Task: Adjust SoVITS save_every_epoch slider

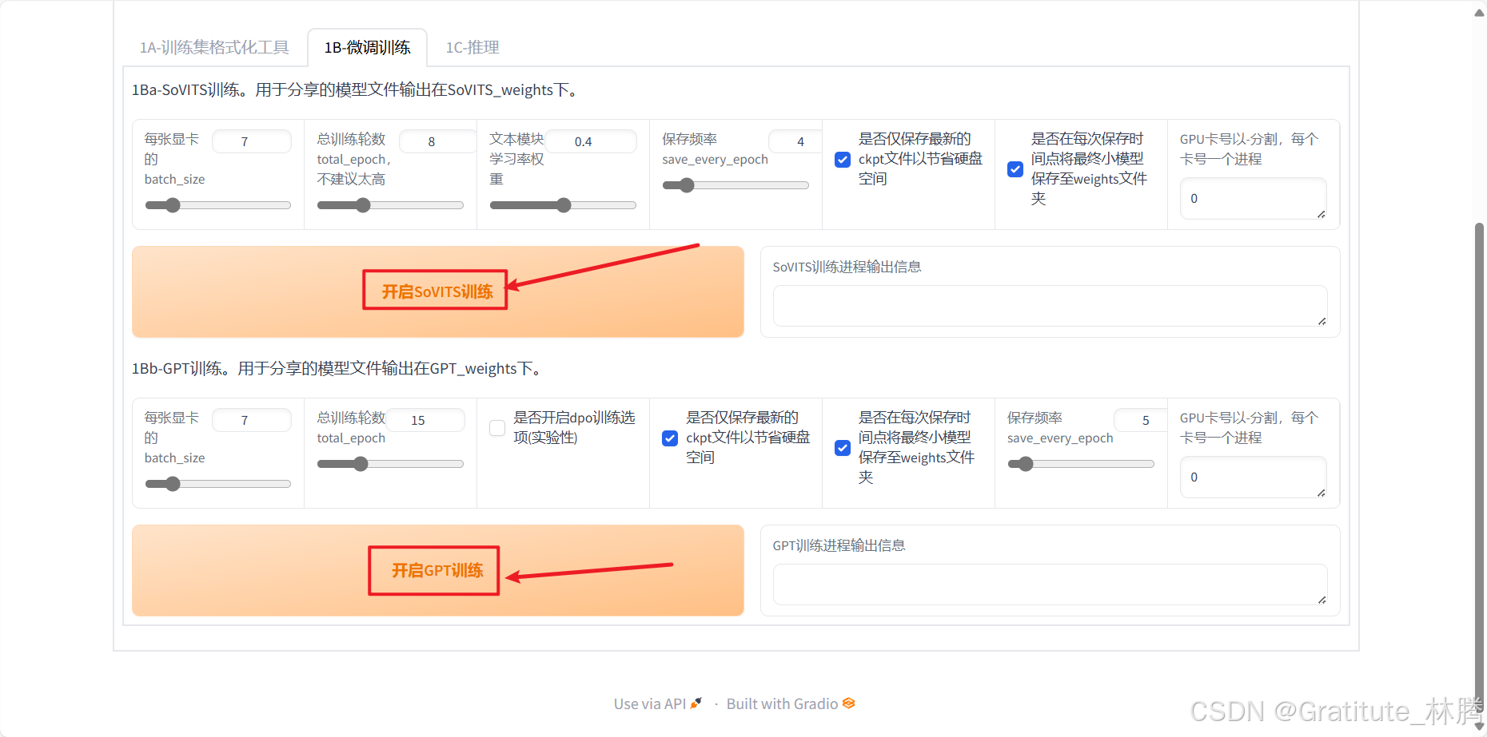Action: click(736, 185)
